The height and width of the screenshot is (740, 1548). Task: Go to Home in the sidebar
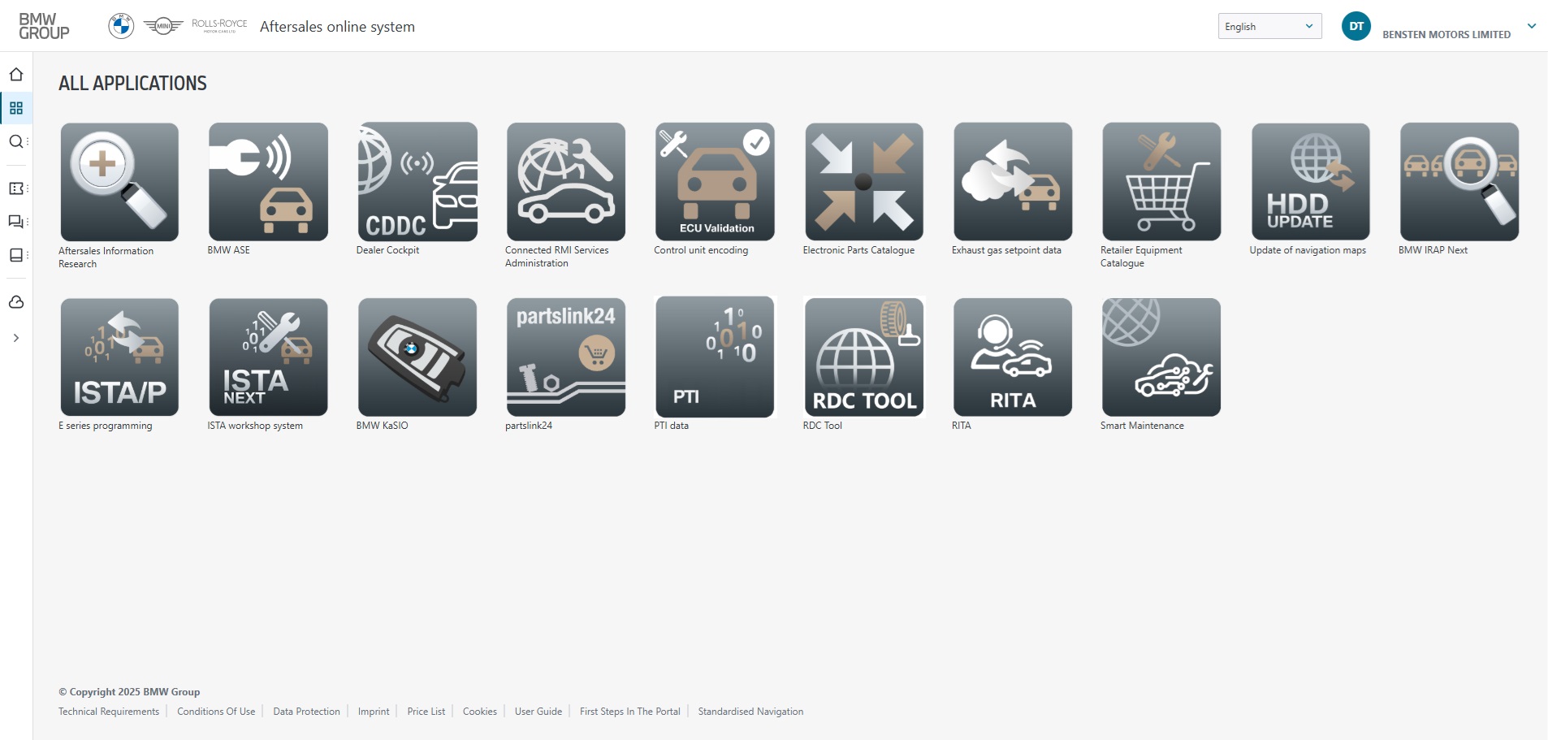16,75
